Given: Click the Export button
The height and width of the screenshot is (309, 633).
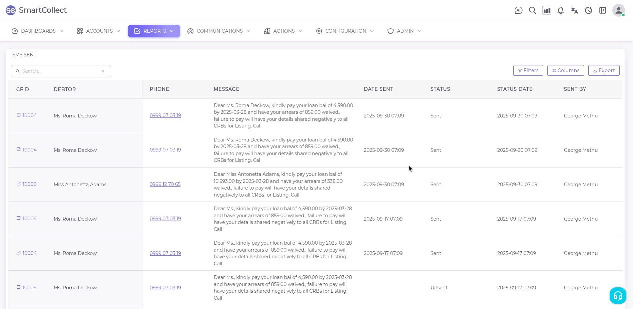Looking at the screenshot, I should point(604,70).
